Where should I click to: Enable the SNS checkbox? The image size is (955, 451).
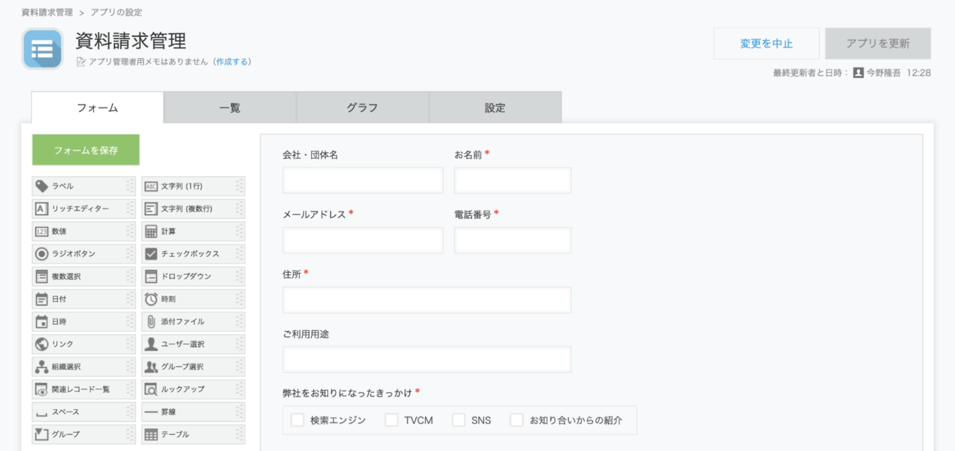[x=459, y=420]
